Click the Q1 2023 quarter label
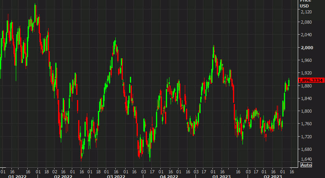Viewport: 325px width, 178px height. (x=222, y=176)
